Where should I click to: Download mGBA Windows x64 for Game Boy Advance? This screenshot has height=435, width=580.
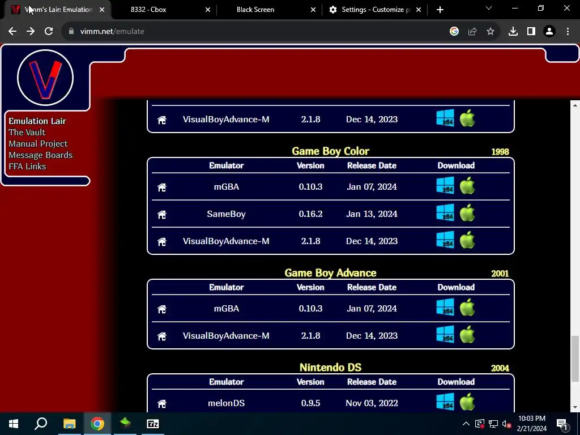pyautogui.click(x=445, y=307)
